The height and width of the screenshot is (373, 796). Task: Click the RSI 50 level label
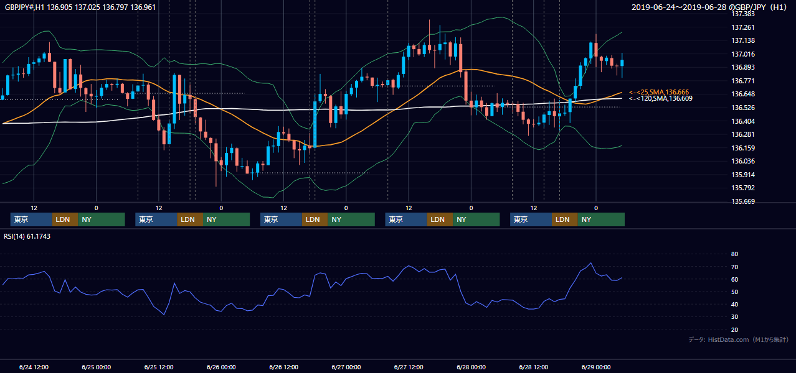[735, 292]
